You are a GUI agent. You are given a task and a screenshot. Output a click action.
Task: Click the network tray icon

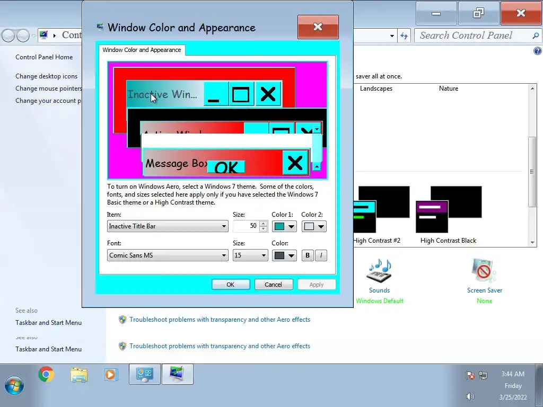[483, 375]
